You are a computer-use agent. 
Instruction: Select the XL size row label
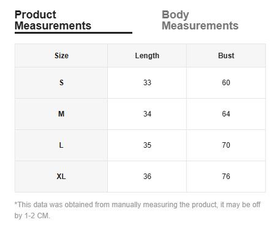coord(61,177)
